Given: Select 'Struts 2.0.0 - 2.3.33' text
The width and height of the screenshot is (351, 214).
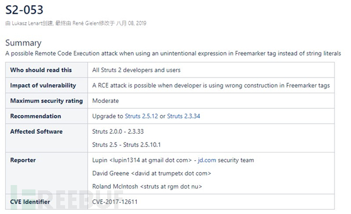Looking at the screenshot, I should (118, 131).
